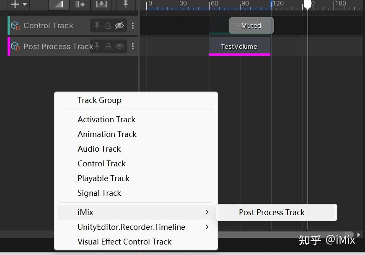Toggle the marker visibility pin in the toolbar
365x255 pixels.
click(x=124, y=5)
